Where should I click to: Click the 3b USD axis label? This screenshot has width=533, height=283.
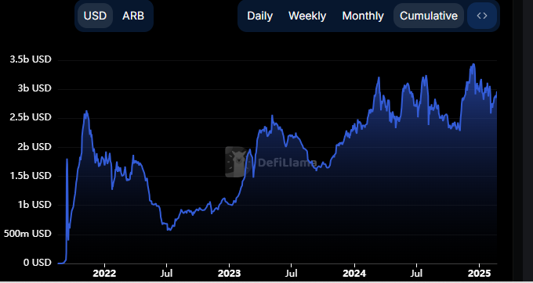34,88
